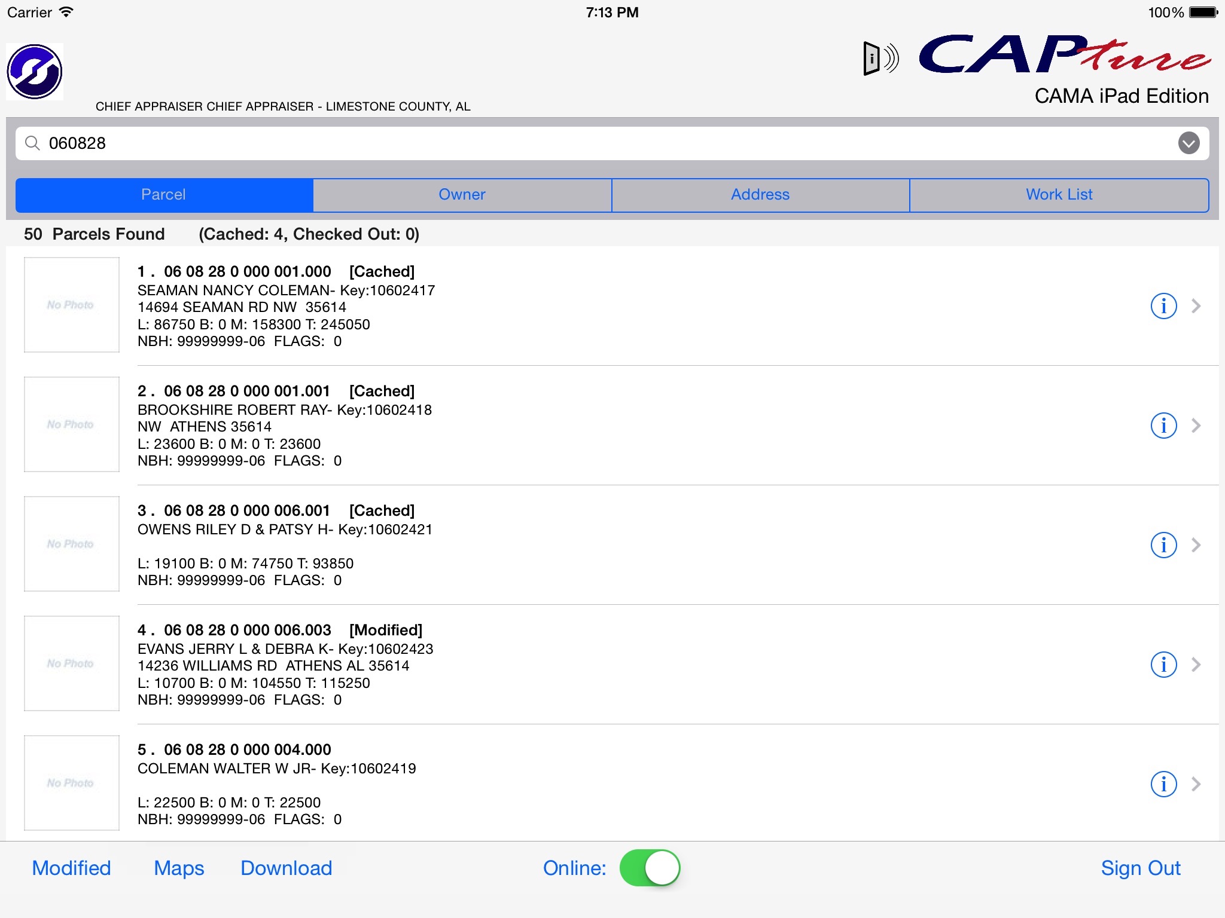Image resolution: width=1225 pixels, height=918 pixels.
Task: Tap the Limestone County appraiser logo
Action: click(x=38, y=72)
